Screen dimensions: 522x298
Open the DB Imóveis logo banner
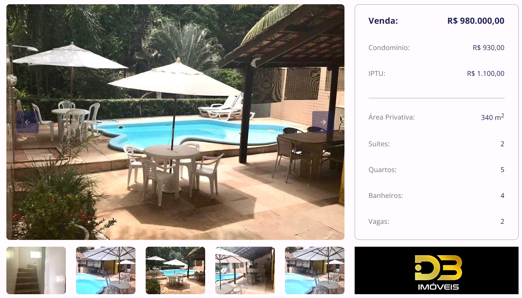pos(437,270)
